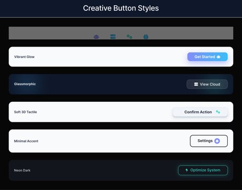This screenshot has height=190, width=242.
Task: Click the brain icon in gray strip
Action: coord(146,37)
